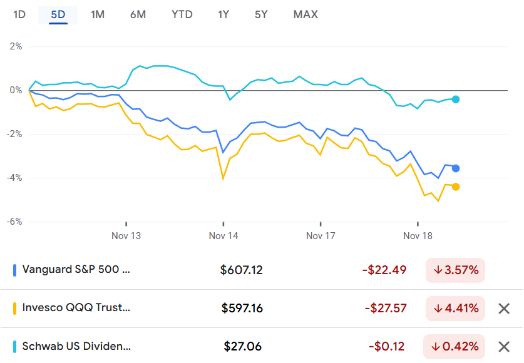The width and height of the screenshot is (524, 363).
Task: Click the yellow QQQ endpoint dot on chart
Action: (456, 187)
